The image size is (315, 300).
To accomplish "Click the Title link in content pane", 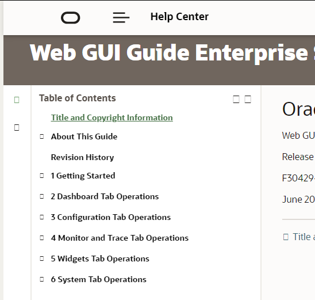I will coord(304,237).
